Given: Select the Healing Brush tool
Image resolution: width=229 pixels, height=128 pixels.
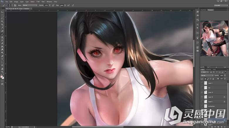Looking at the screenshot, I should click(2, 31).
